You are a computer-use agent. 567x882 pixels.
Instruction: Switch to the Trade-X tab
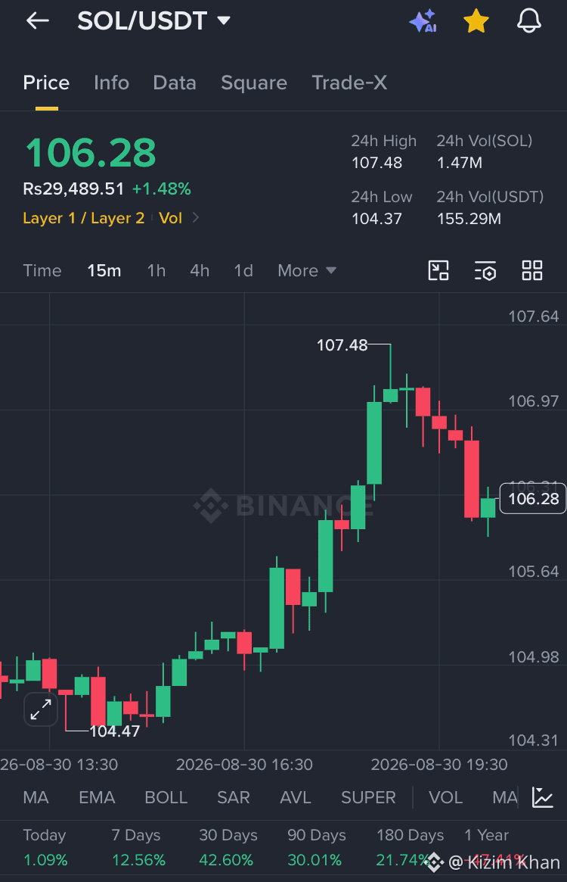click(349, 83)
